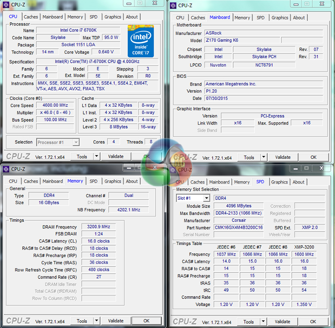The image size is (335, 328).
Task: Open the Processor #1 selection combo box
Action: [58, 142]
